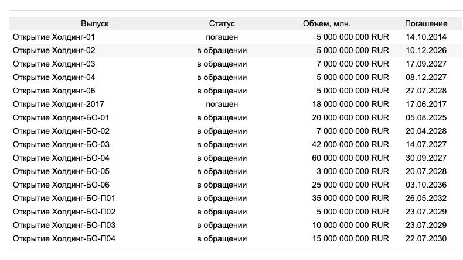
Task: Select Открытие Холдинг-БО-04 issue name
Action: [x=61, y=158]
